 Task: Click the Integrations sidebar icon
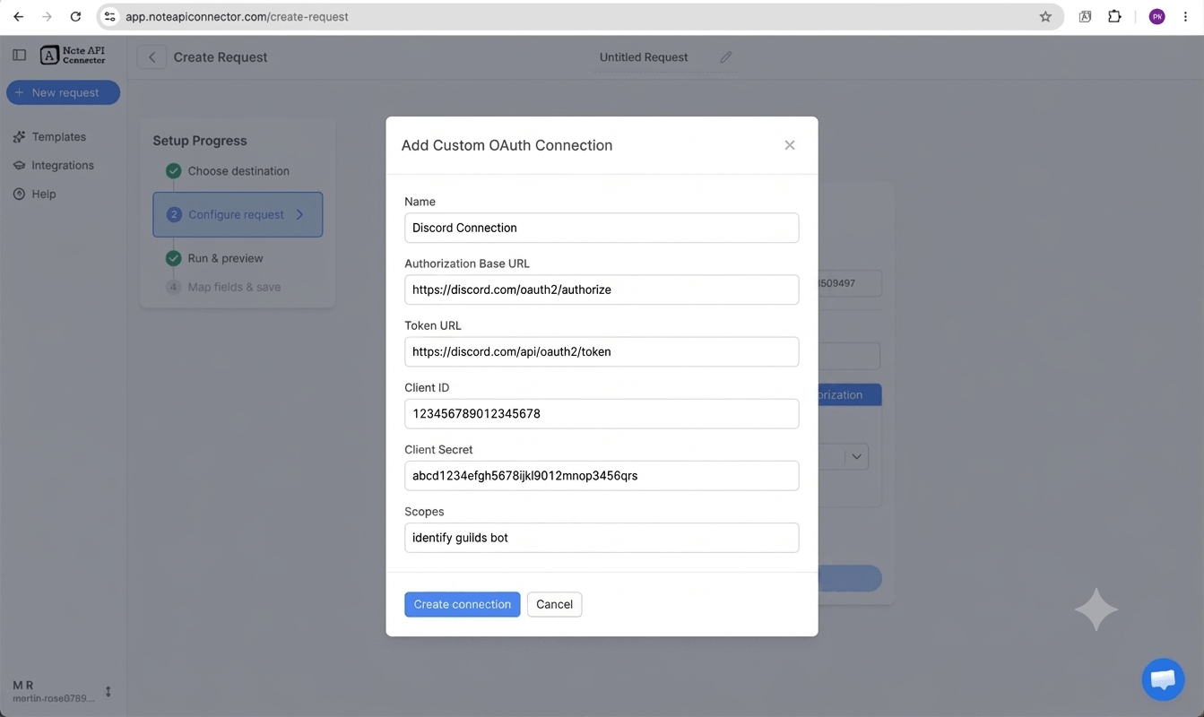[19, 166]
